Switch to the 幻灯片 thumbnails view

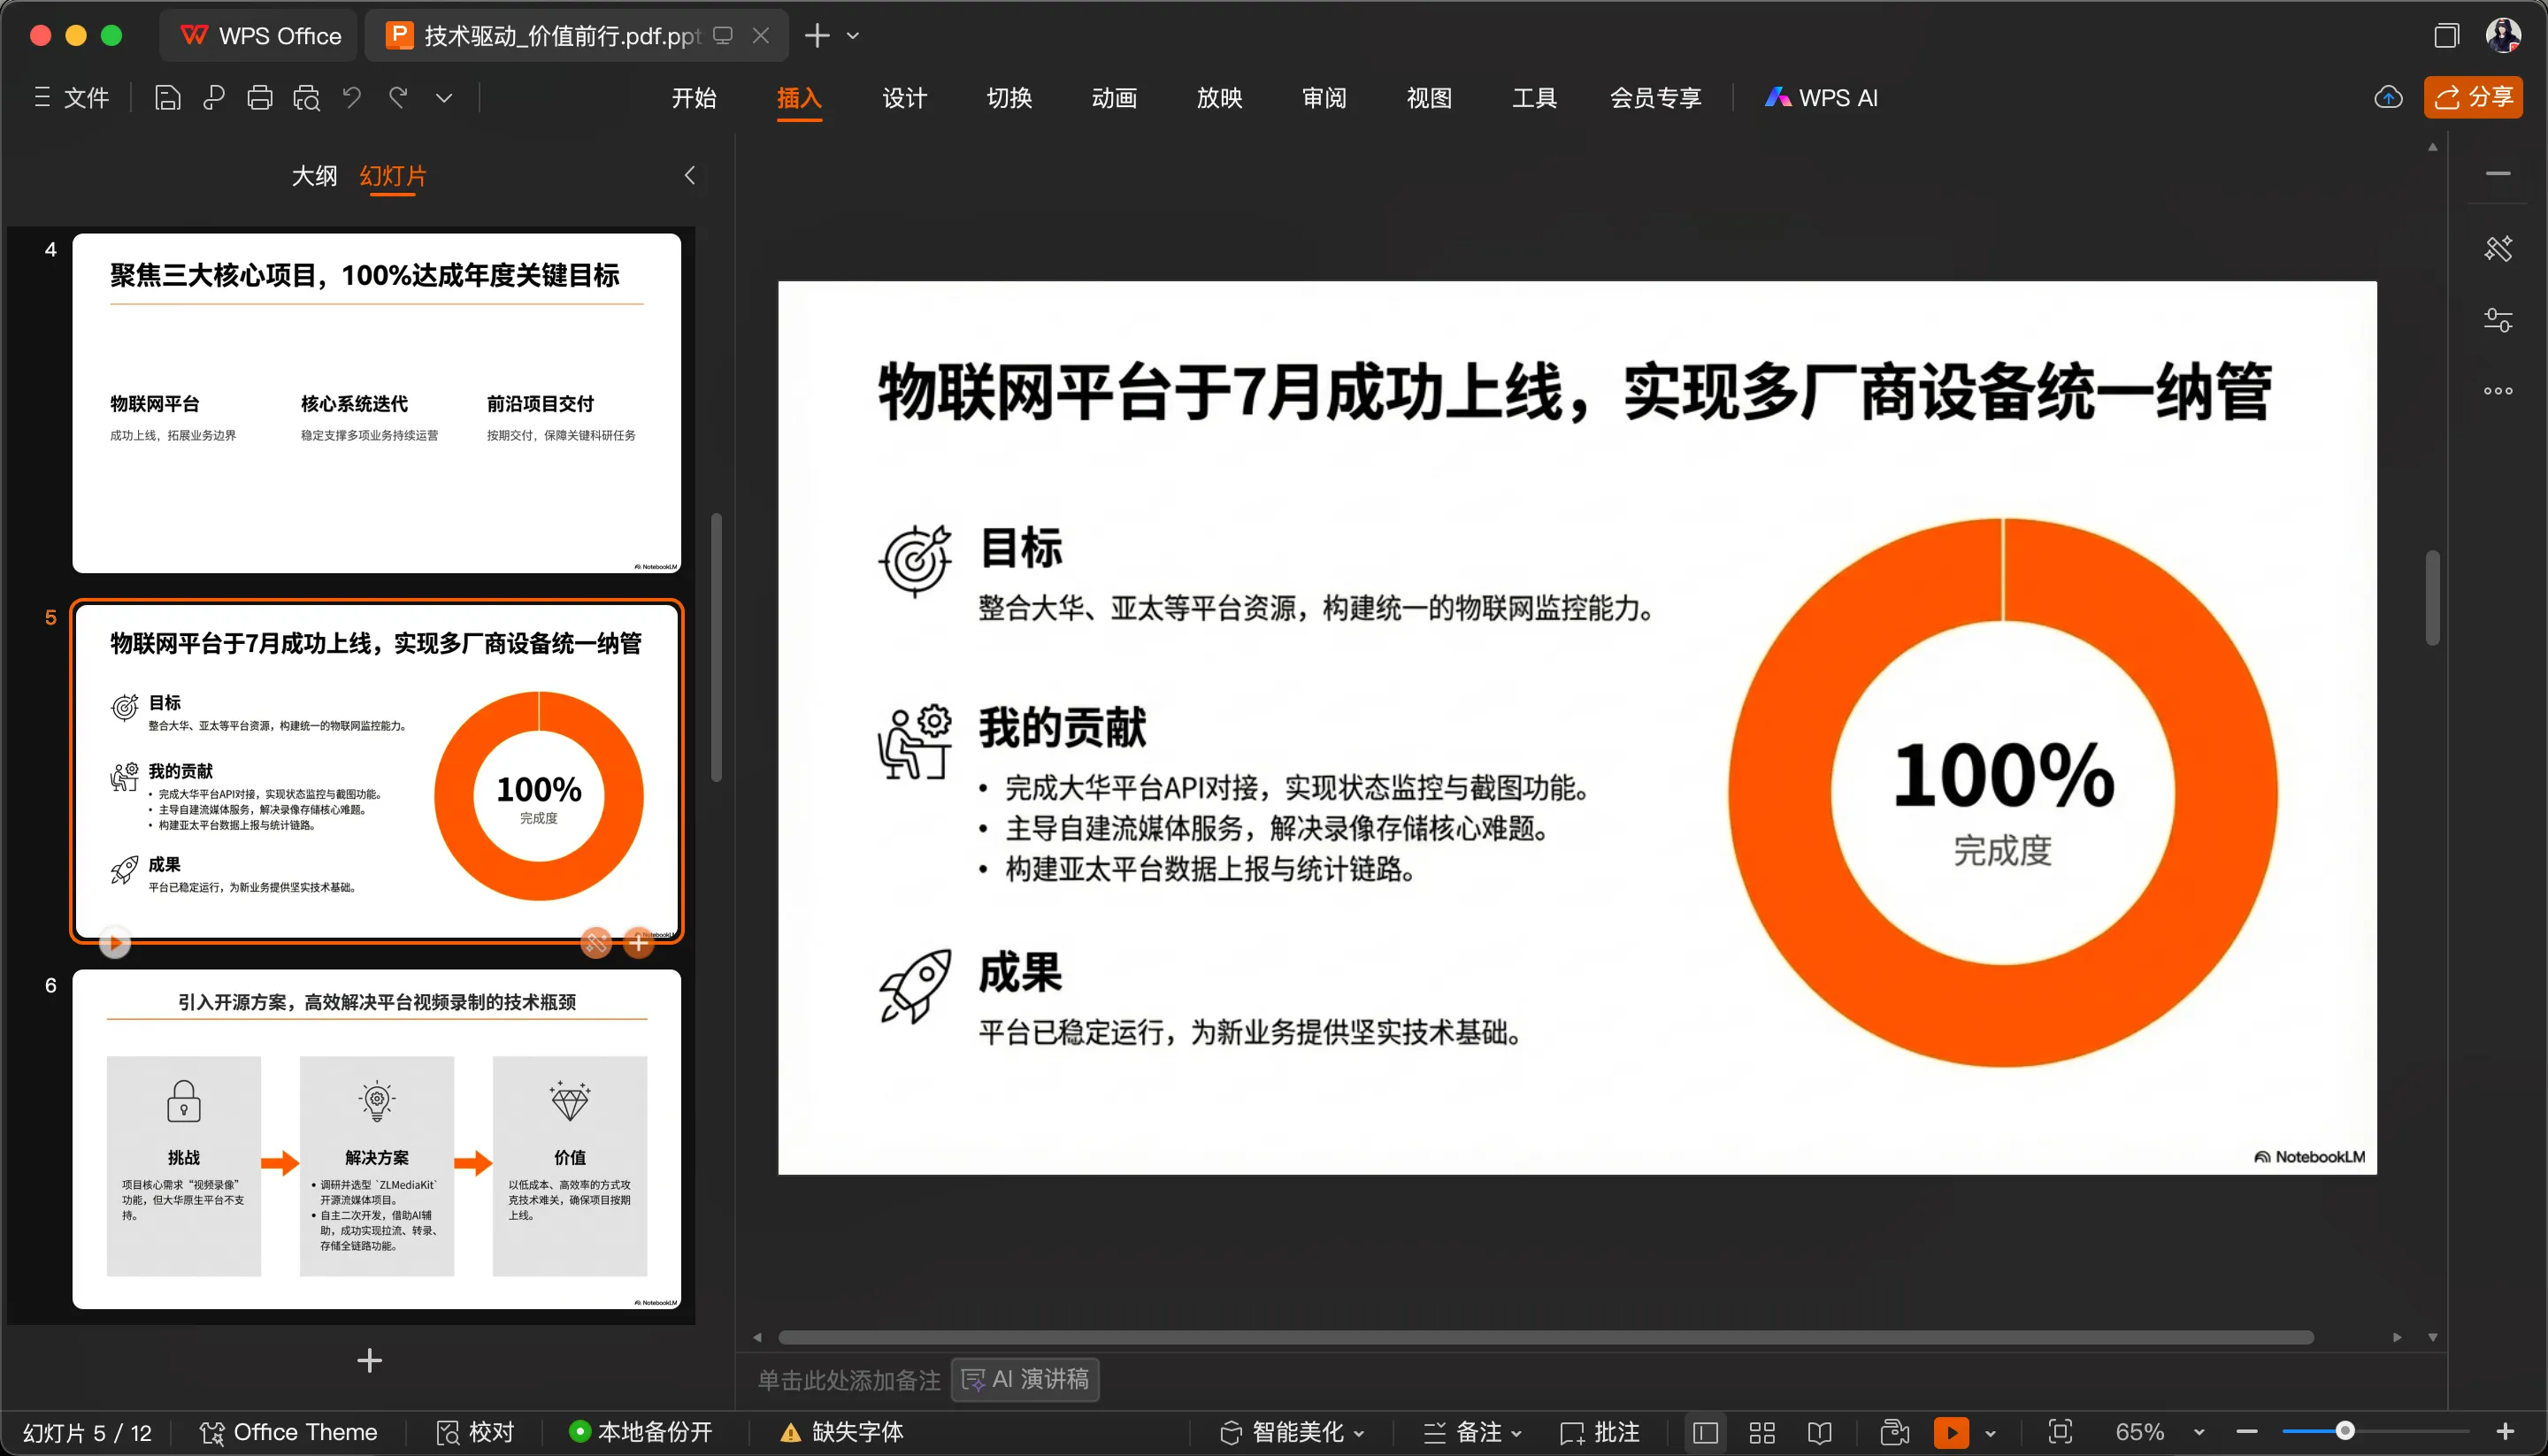(393, 176)
